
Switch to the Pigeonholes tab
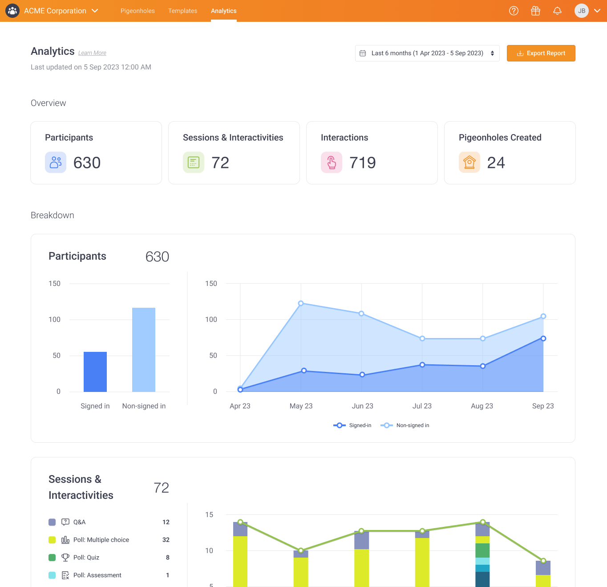coord(138,11)
